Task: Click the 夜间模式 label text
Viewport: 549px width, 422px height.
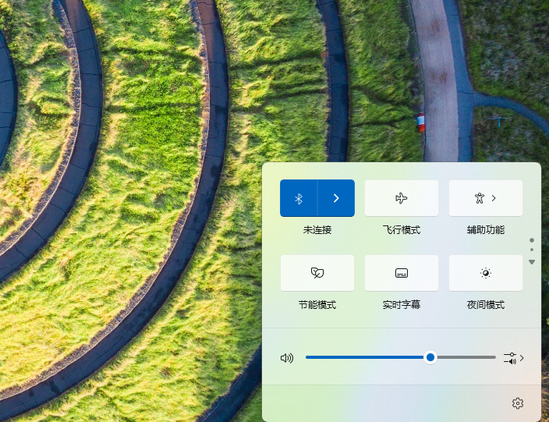Action: point(486,305)
